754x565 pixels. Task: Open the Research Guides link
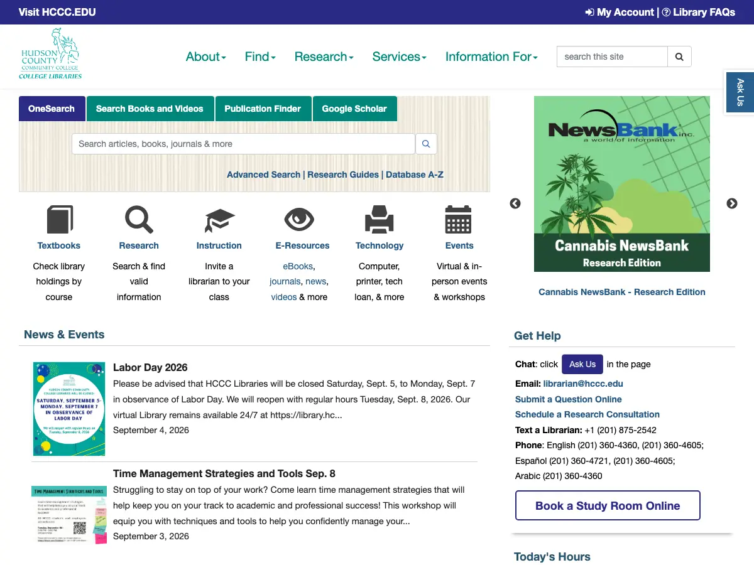pos(343,175)
